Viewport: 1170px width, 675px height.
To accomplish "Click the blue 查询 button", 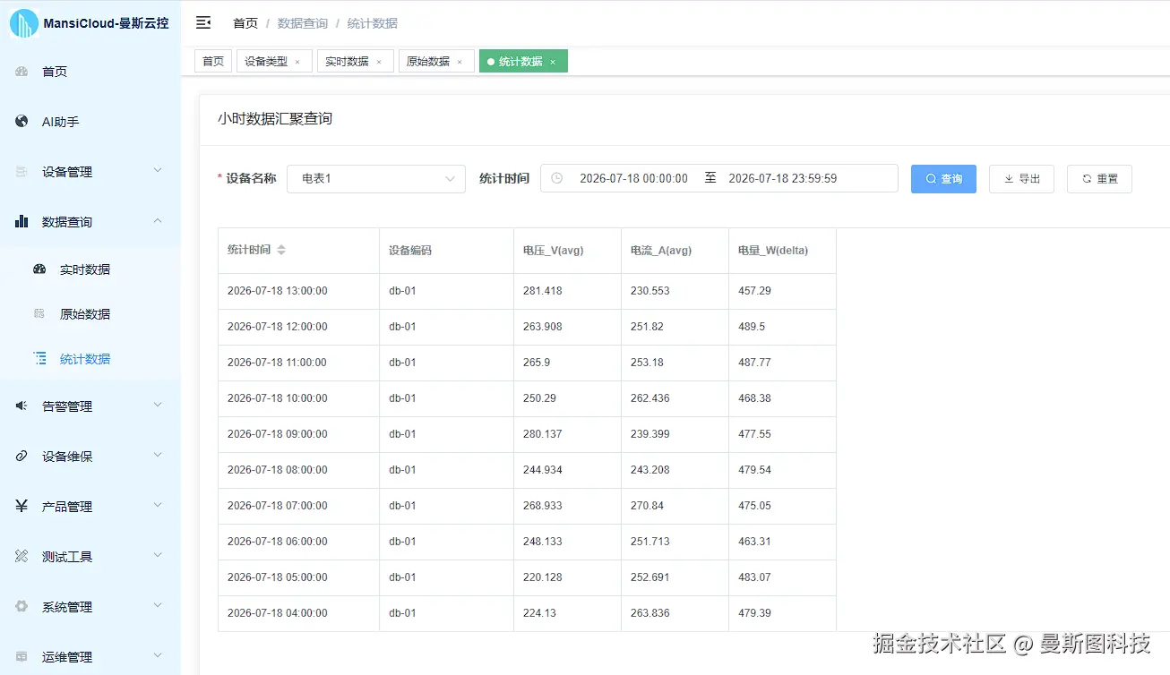I will click(x=943, y=178).
